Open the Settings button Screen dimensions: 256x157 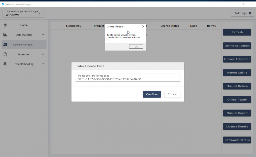pos(243,13)
